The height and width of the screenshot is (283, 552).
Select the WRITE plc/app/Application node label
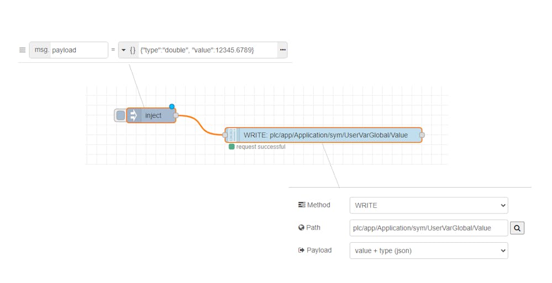coord(325,135)
